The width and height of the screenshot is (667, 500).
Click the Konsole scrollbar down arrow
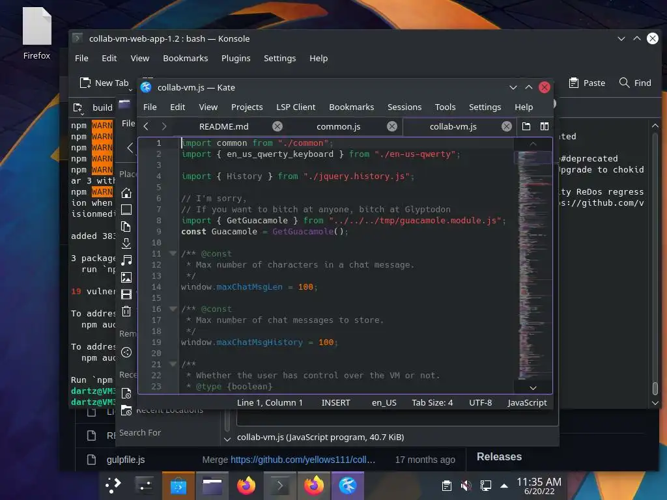655,402
